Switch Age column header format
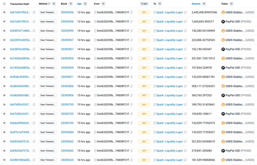The width and height of the screenshot is (257, 165). (x=79, y=4)
